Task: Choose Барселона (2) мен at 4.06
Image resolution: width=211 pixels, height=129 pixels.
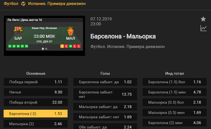Action: pyautogui.click(x=174, y=123)
